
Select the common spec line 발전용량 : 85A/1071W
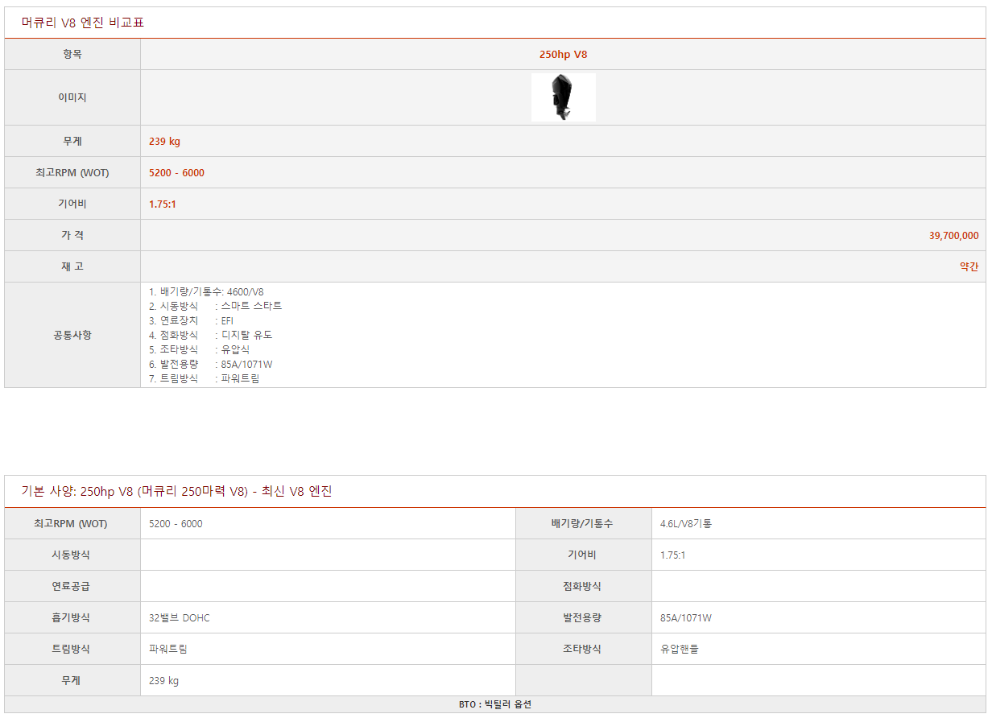[x=211, y=364]
